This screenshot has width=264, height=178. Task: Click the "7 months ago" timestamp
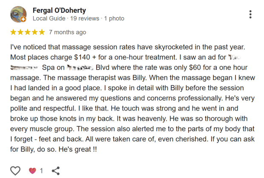[x=67, y=32]
